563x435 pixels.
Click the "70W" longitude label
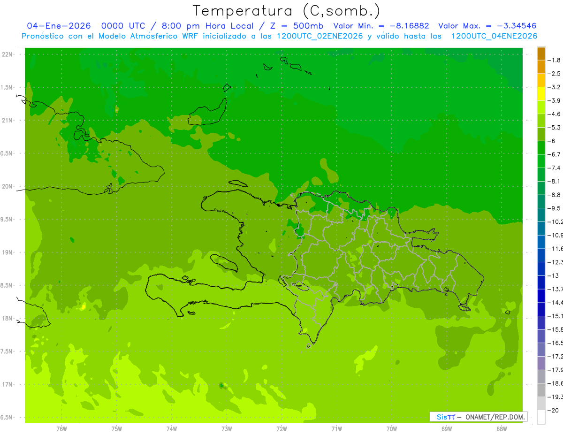(392, 428)
